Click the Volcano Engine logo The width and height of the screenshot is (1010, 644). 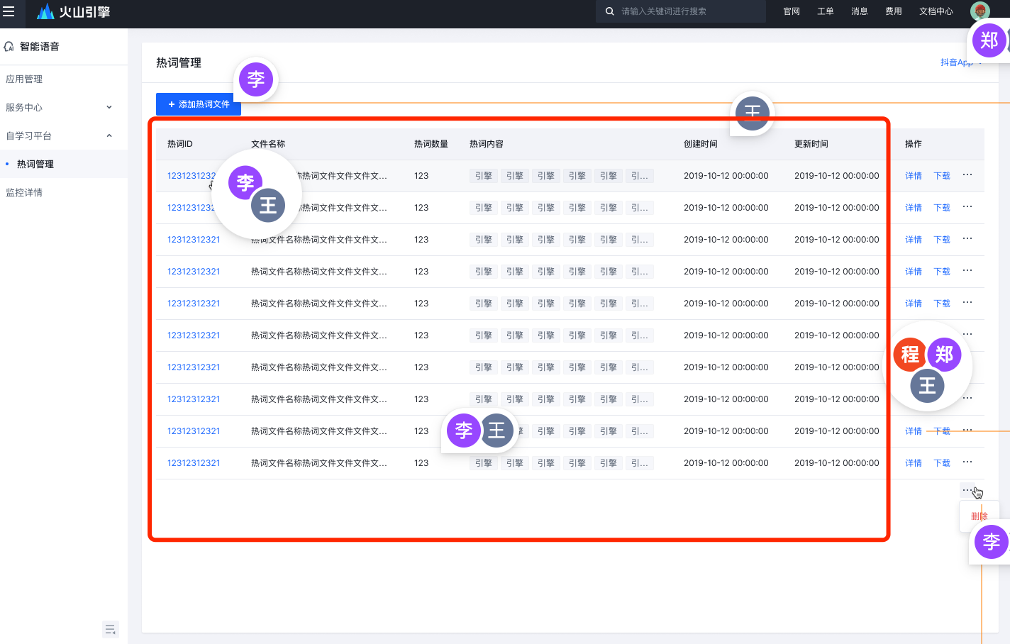tap(74, 11)
